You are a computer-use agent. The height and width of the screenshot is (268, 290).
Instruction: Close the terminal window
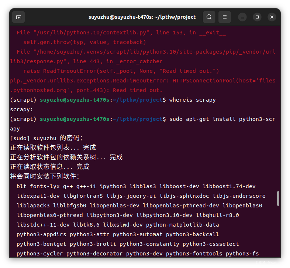[x=272, y=17]
